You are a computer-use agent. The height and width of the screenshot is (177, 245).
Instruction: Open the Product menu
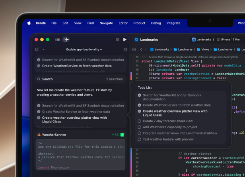139,23
